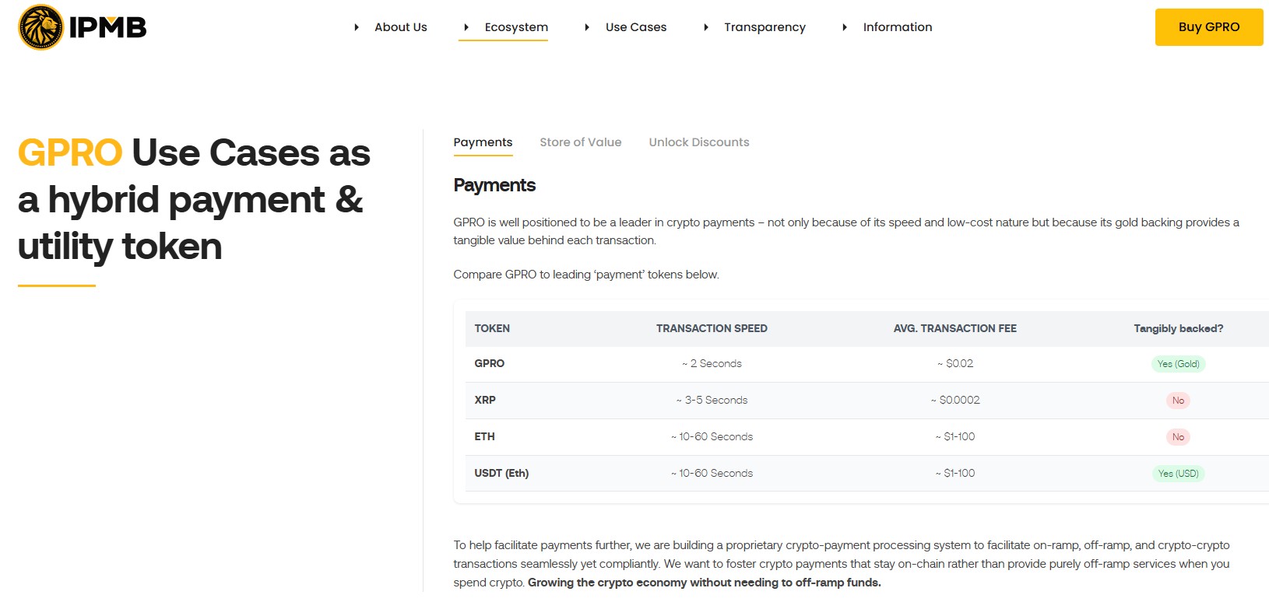Select the ETH token row label
This screenshot has height=602, width=1269.
484,436
